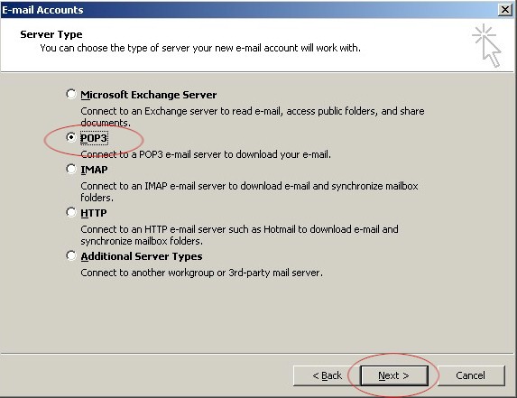Image resolution: width=517 pixels, height=398 pixels.
Task: Click the E-mail Accounts title bar text
Action: 43,10
